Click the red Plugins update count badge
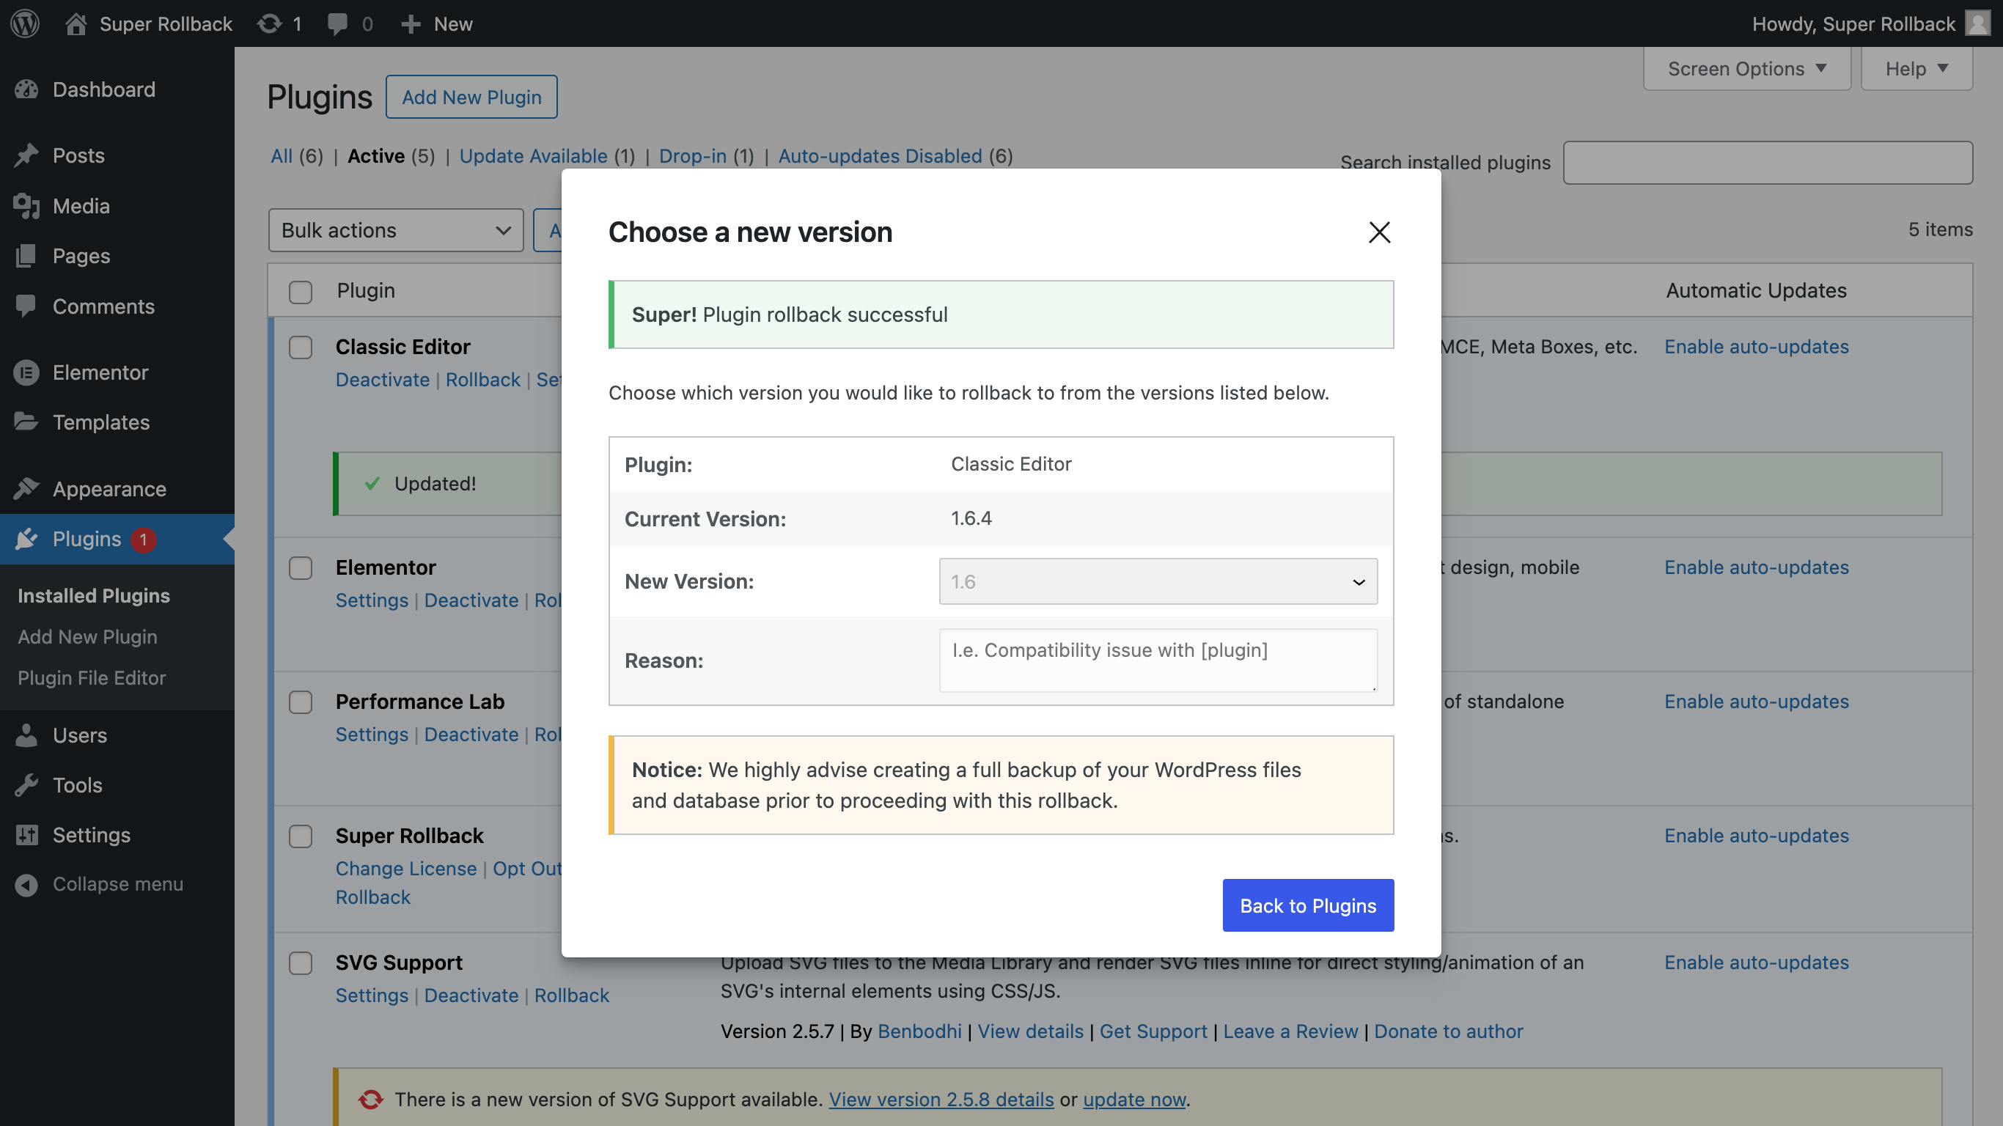2003x1126 pixels. click(143, 539)
